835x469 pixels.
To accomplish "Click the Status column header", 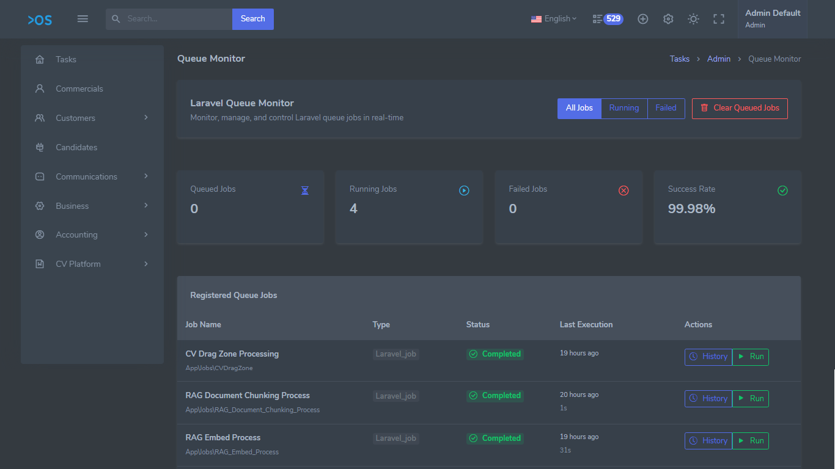I will click(x=478, y=324).
